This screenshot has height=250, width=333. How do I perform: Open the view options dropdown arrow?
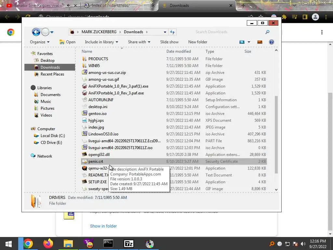[249, 42]
